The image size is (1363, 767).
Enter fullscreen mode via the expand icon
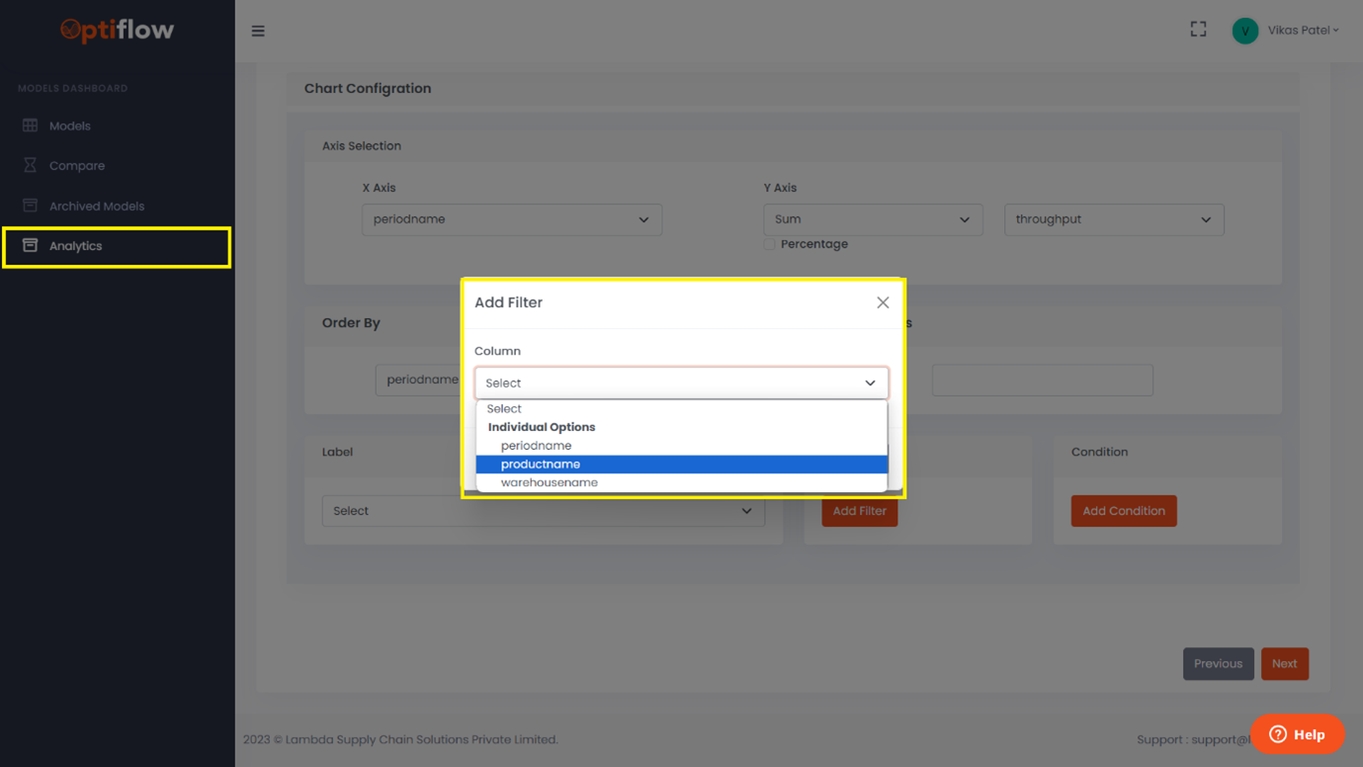1198,30
